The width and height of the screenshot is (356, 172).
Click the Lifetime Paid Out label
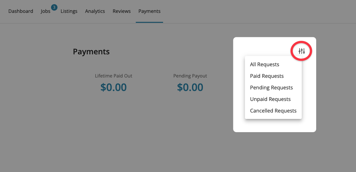pyautogui.click(x=114, y=76)
